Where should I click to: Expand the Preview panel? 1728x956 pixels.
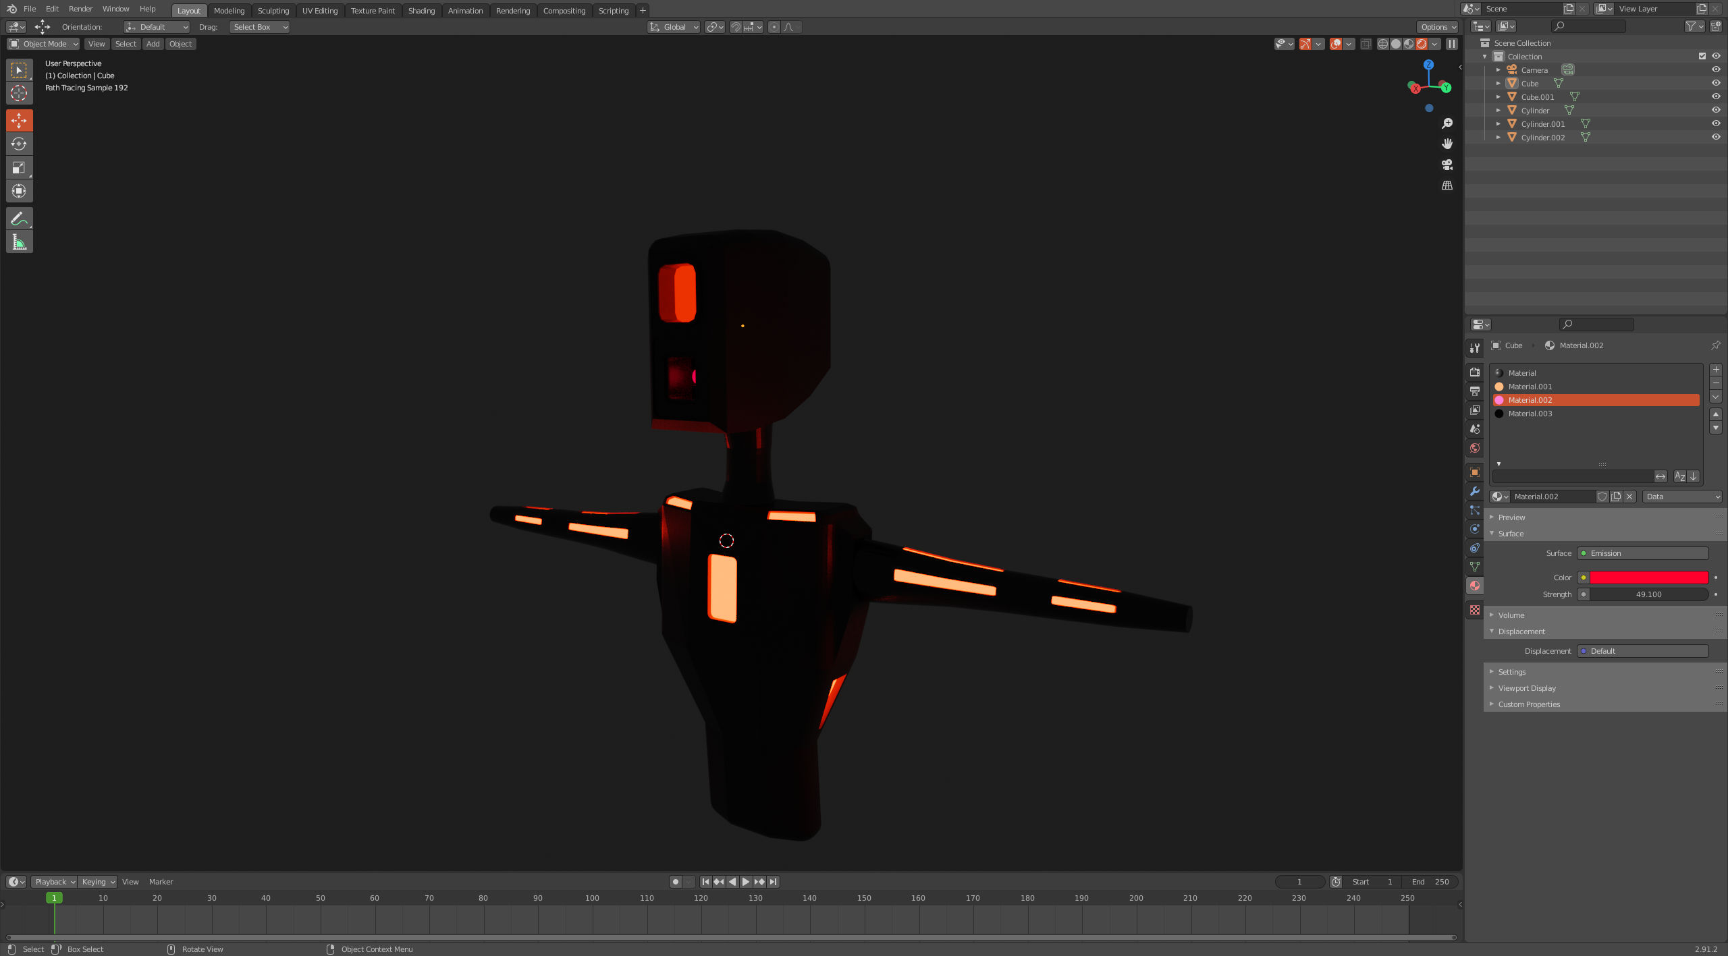pyautogui.click(x=1512, y=517)
